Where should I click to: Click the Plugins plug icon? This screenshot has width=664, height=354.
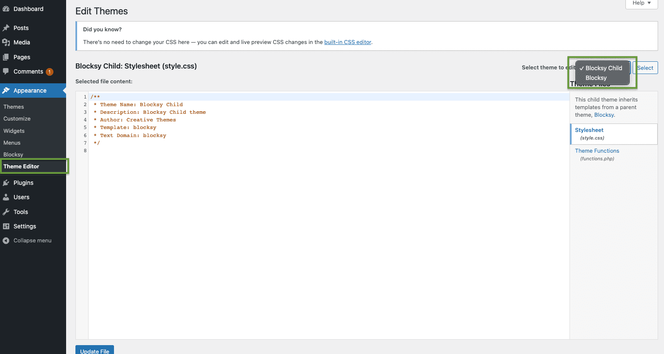point(6,183)
